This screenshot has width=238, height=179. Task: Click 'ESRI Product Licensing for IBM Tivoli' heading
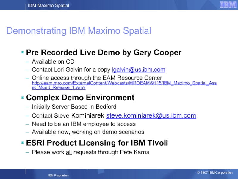pos(97,143)
